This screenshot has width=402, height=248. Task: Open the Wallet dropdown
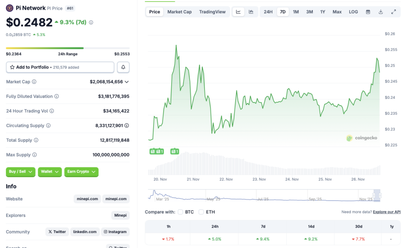(x=50, y=171)
